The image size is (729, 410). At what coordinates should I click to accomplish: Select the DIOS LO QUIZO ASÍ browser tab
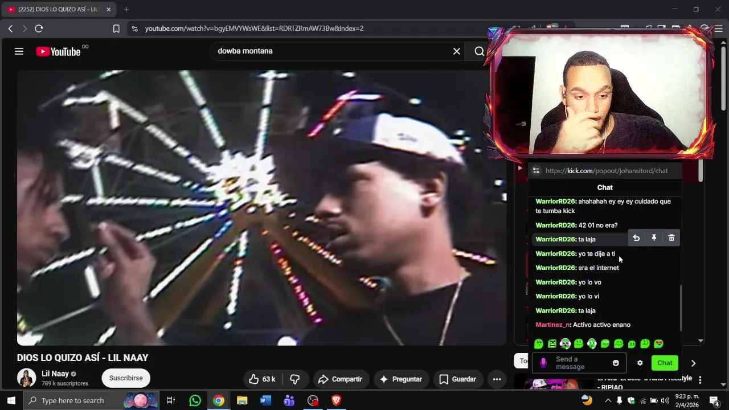[x=58, y=9]
